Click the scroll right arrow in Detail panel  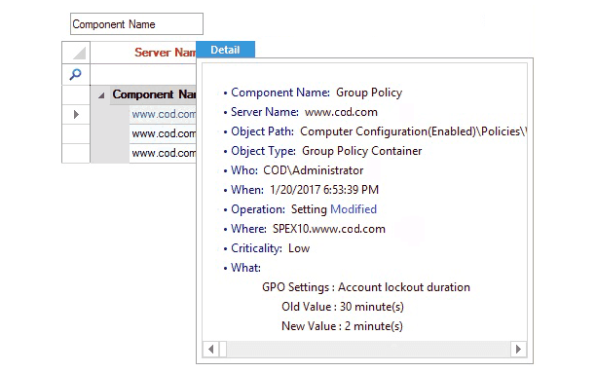(x=518, y=349)
